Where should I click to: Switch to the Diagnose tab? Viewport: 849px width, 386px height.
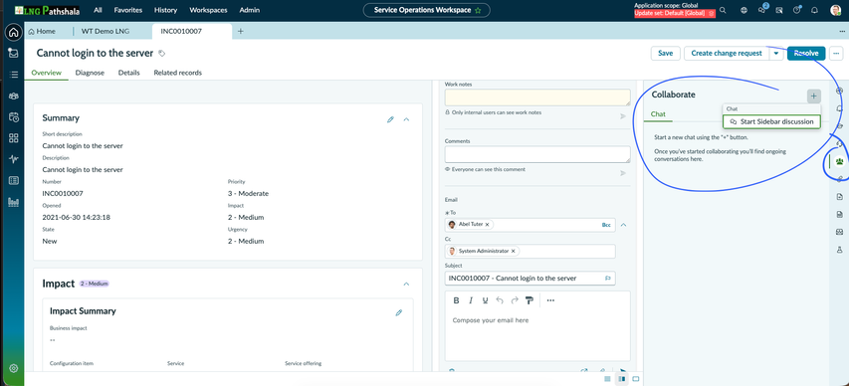[90, 73]
